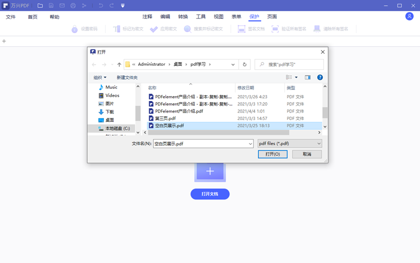Click the open-folder icon in the title bar

click(40, 5)
